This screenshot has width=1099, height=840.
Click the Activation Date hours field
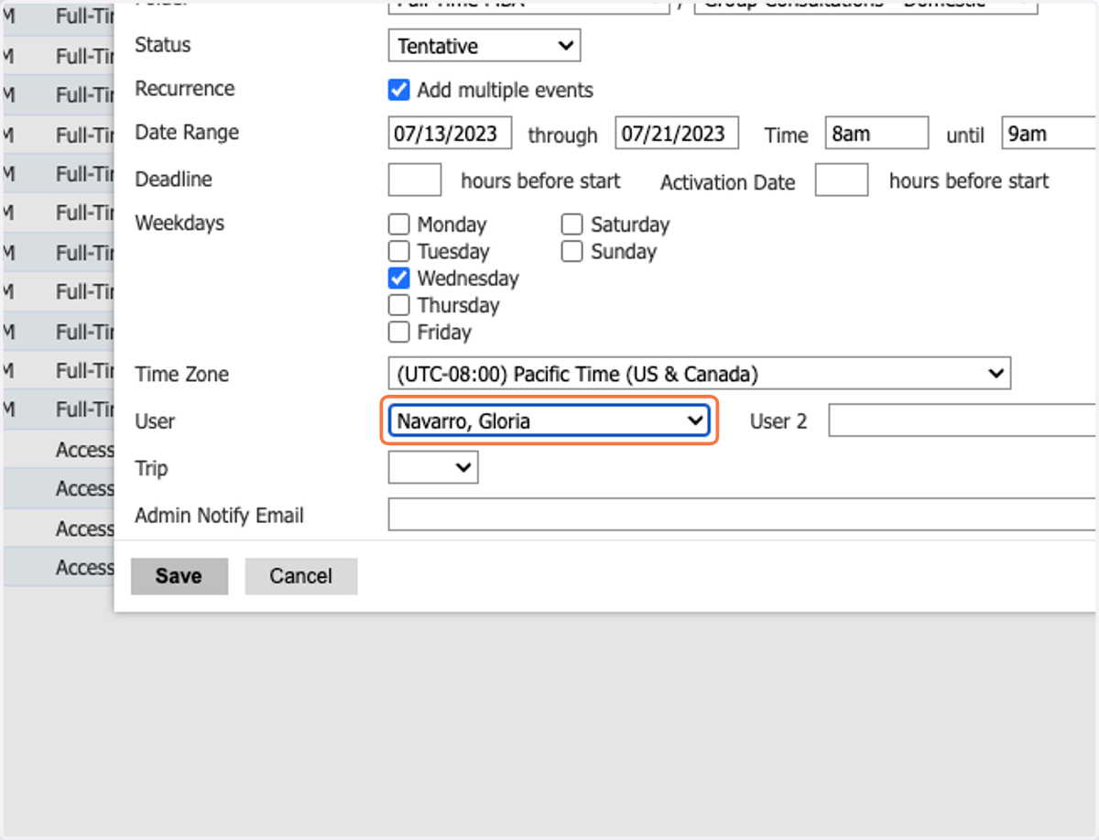pyautogui.click(x=842, y=180)
